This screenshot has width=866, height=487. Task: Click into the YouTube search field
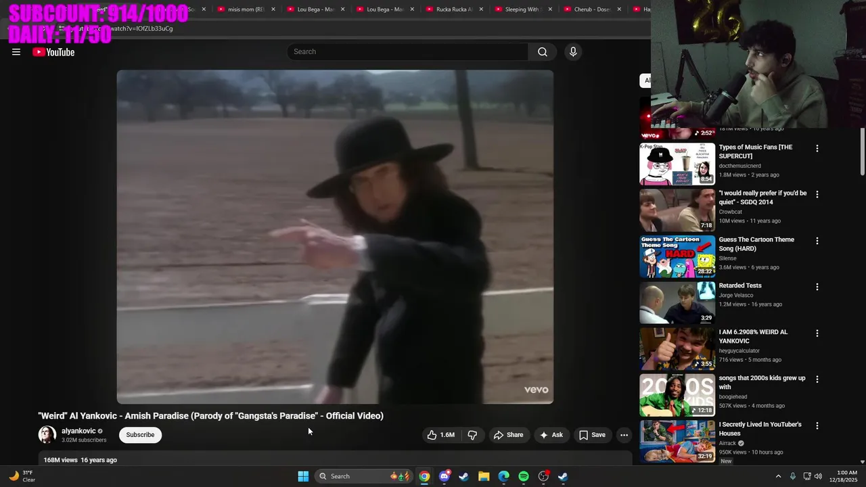(408, 52)
